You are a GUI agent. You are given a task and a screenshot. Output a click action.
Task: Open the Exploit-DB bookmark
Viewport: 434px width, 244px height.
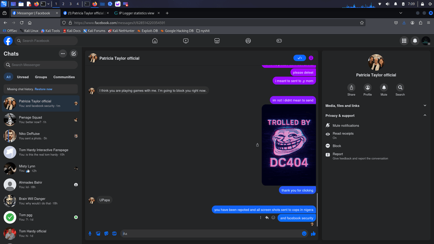[x=148, y=31]
